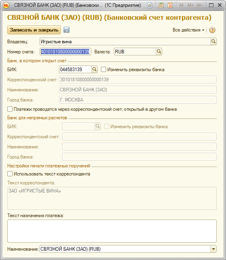Check Использовать текст корреспондента option
The height and width of the screenshot is (260, 226).
point(10,174)
